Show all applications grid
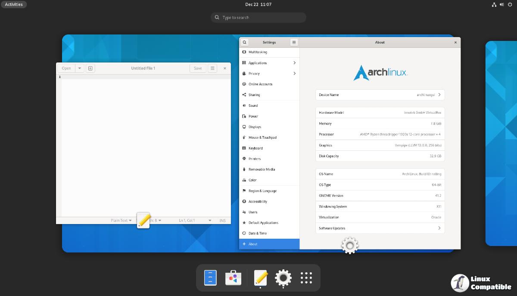This screenshot has width=517, height=296. coord(306,278)
